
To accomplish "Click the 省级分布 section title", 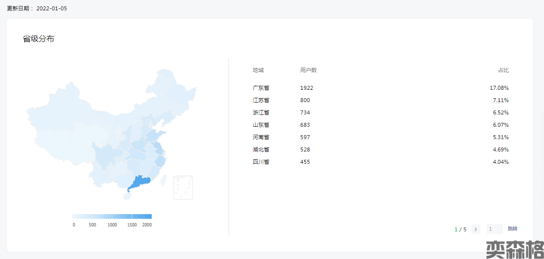I will pos(39,39).
